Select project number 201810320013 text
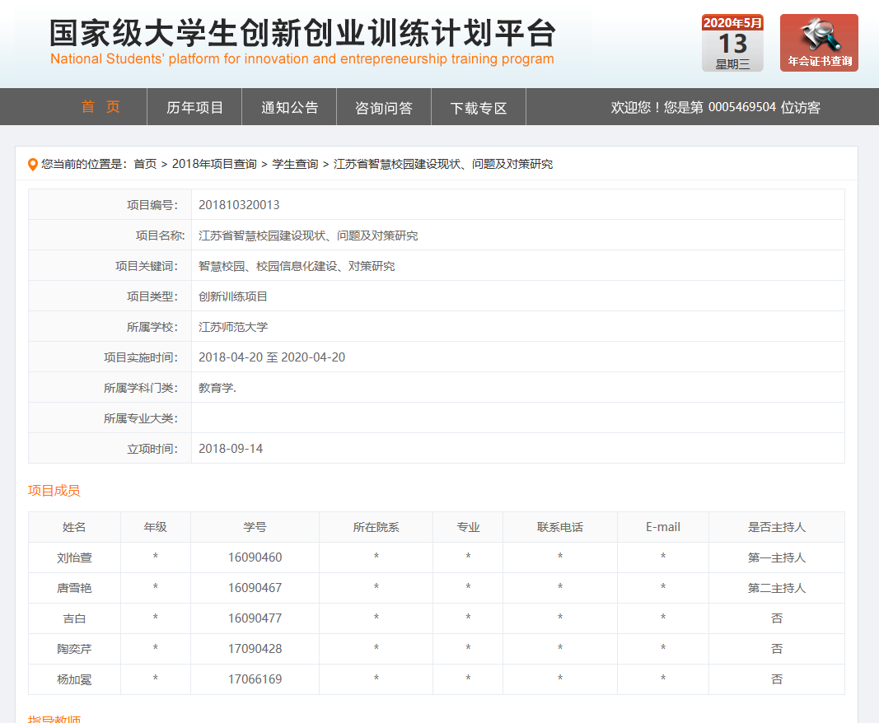The image size is (879, 723). (x=239, y=205)
